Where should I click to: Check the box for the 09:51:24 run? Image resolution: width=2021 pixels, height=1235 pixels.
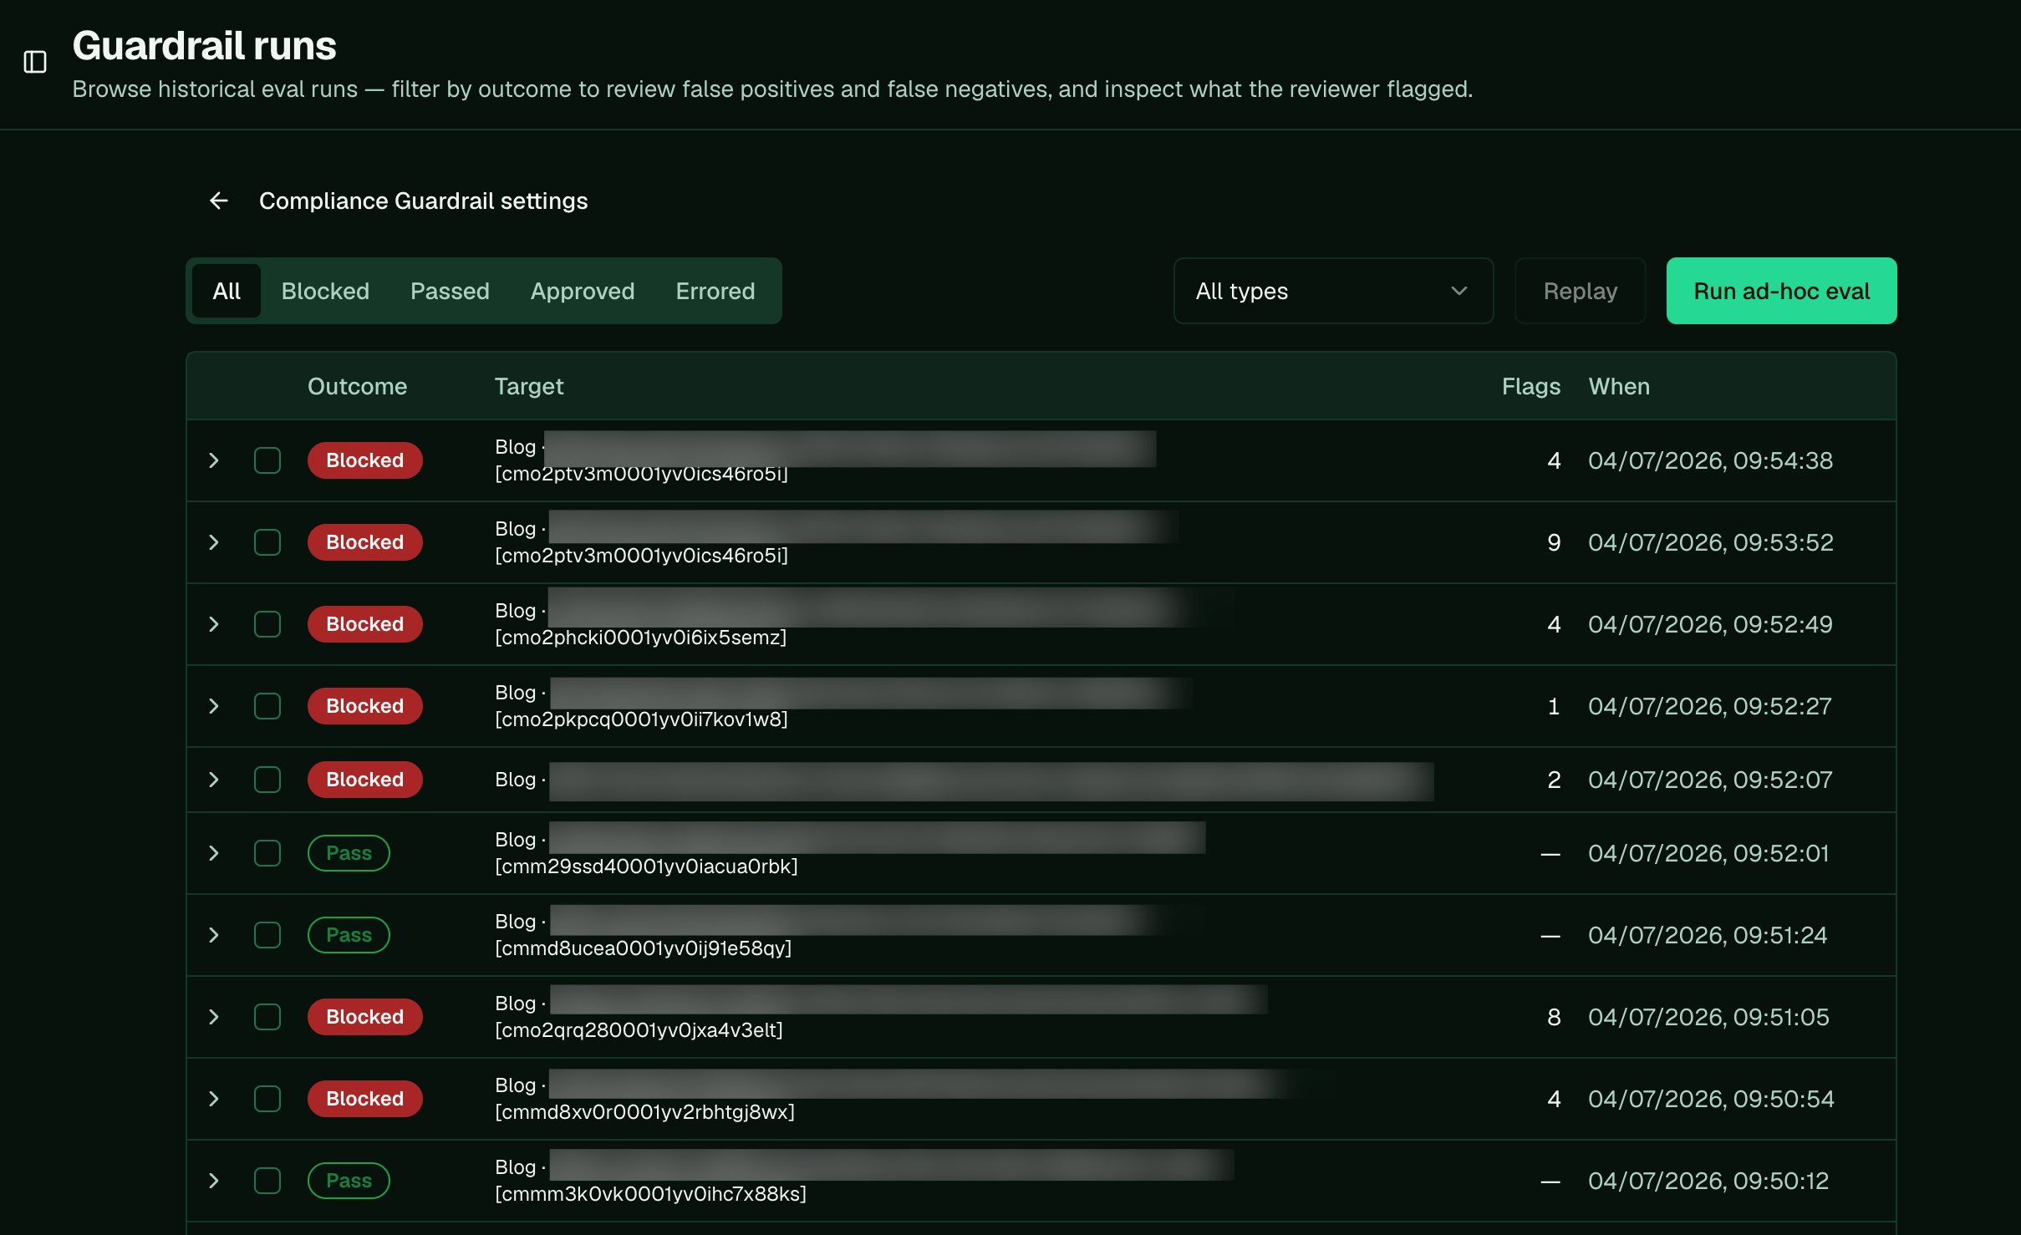267,935
